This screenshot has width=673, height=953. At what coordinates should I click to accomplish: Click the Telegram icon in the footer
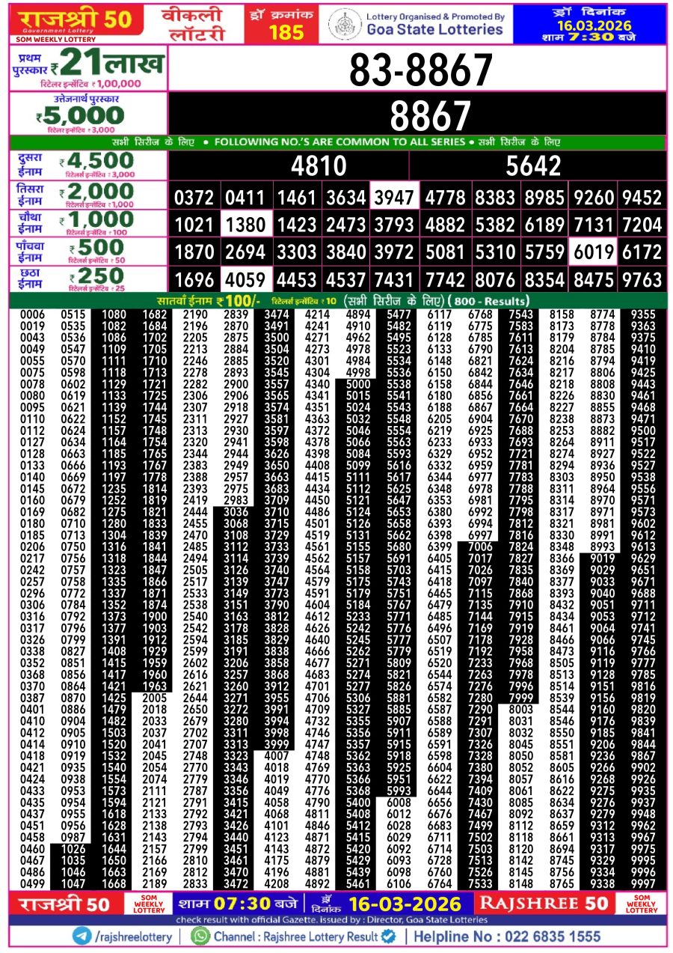82,936
